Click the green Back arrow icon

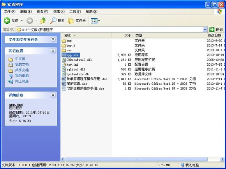coord(7,21)
